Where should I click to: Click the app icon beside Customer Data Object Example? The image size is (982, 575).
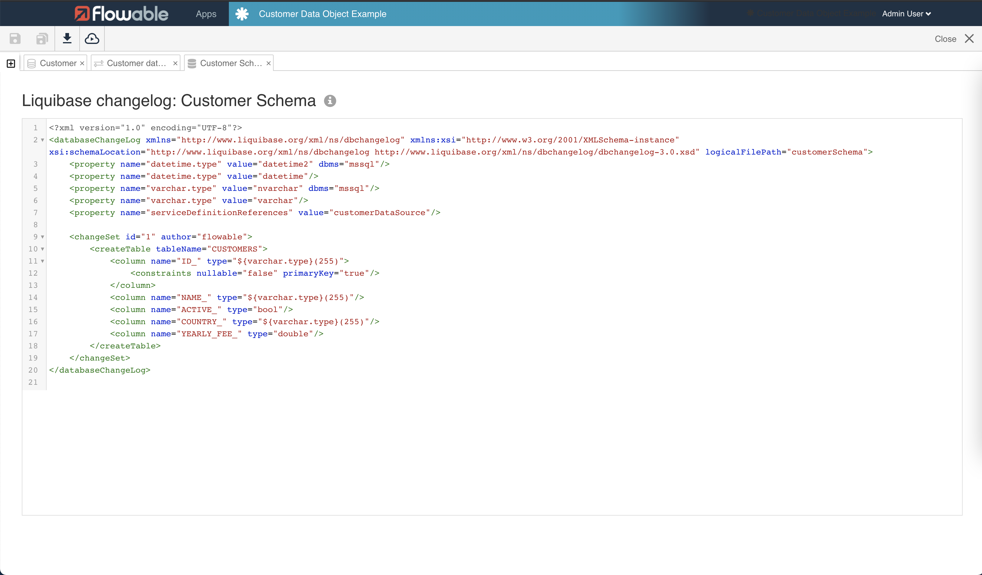[x=242, y=13]
